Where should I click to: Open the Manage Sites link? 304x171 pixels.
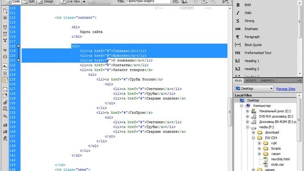[285, 89]
